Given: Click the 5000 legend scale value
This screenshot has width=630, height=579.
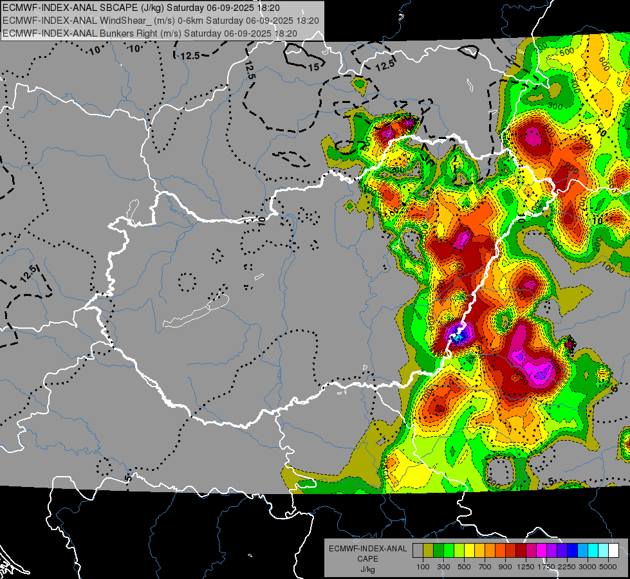Looking at the screenshot, I should (608, 567).
